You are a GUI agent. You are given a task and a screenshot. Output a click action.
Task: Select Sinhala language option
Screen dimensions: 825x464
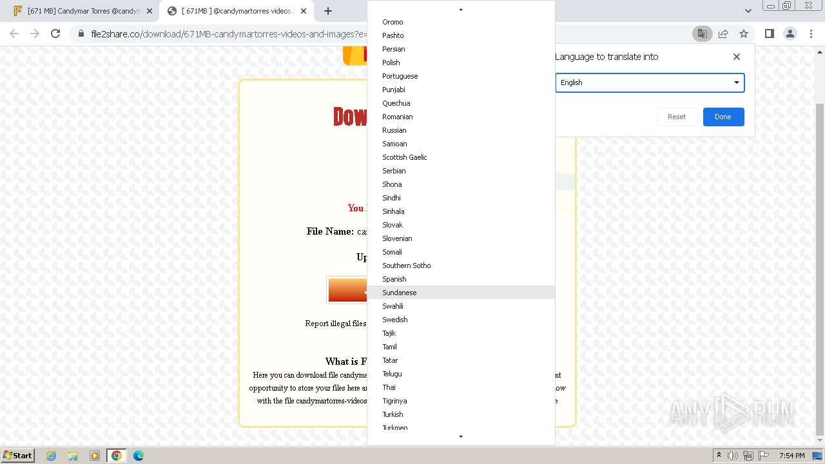[461, 211]
